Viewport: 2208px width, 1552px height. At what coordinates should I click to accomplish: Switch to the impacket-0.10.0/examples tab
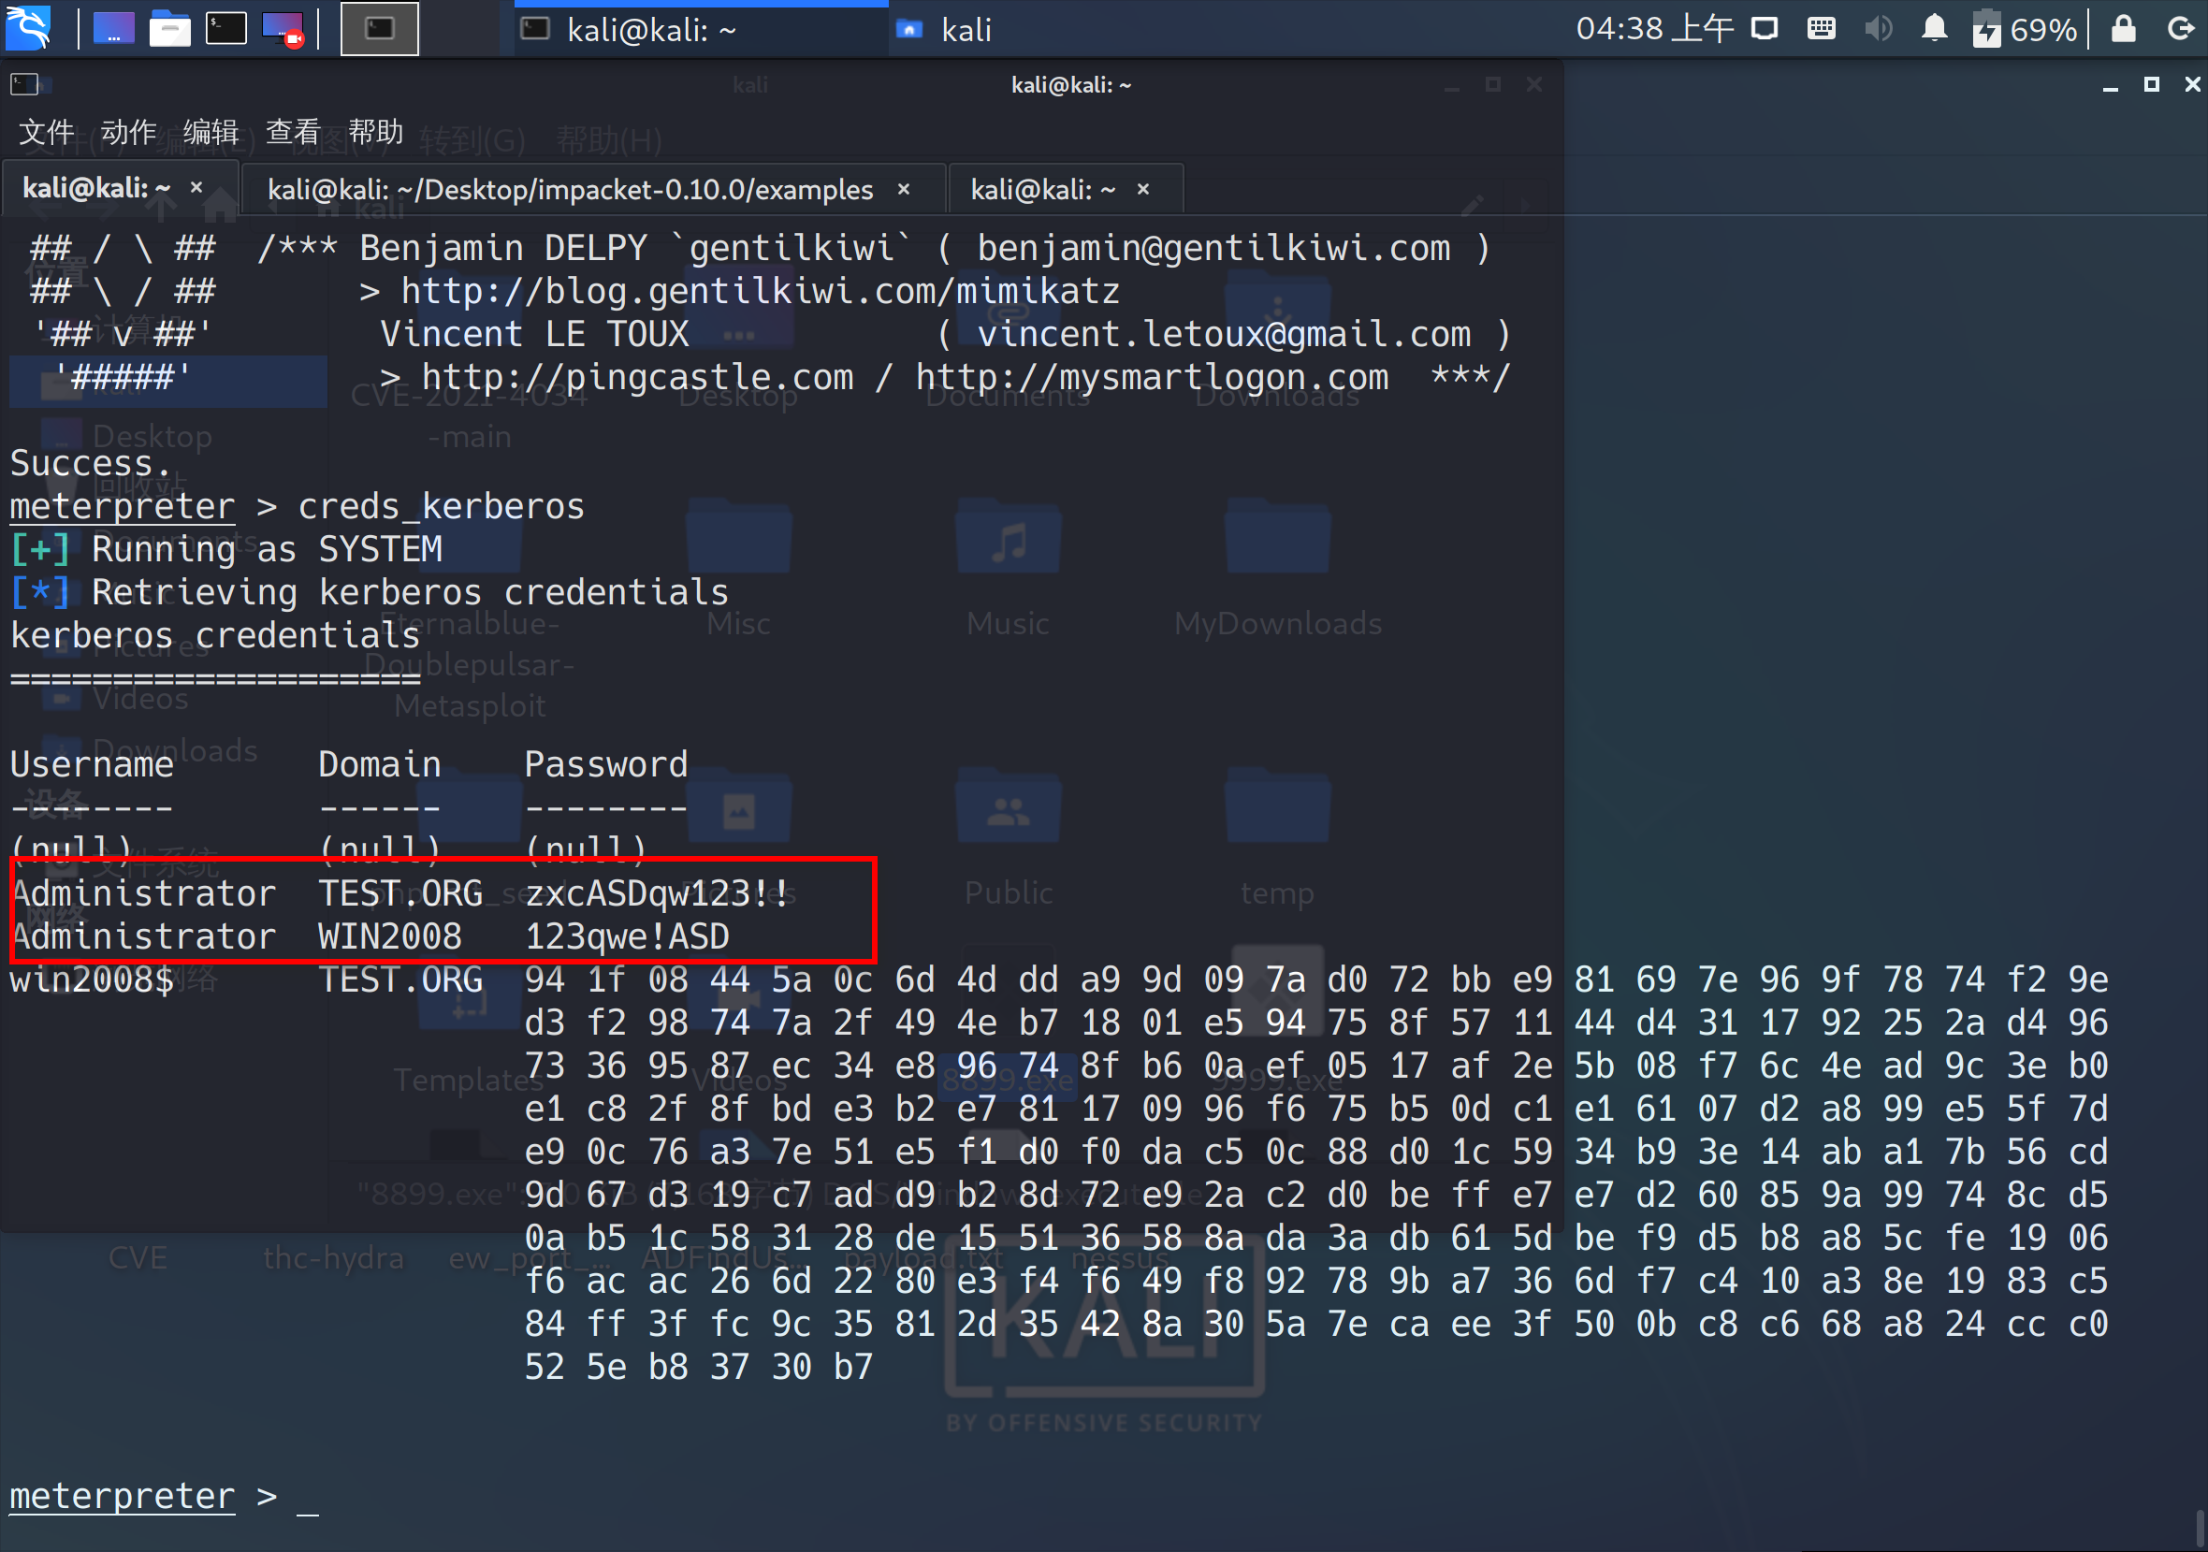570,189
